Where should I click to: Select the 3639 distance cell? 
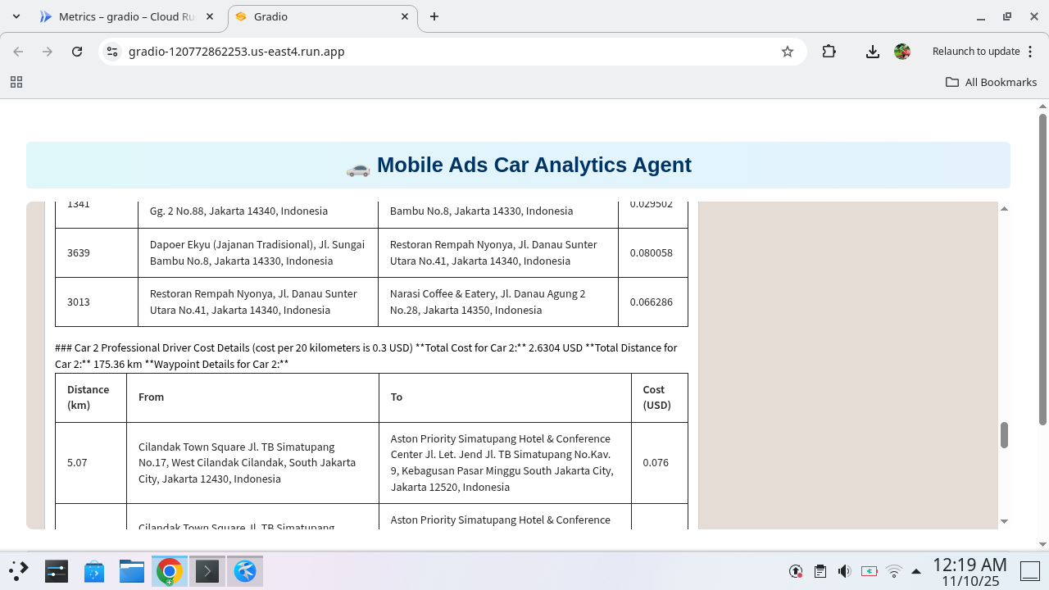pyautogui.click(x=97, y=252)
